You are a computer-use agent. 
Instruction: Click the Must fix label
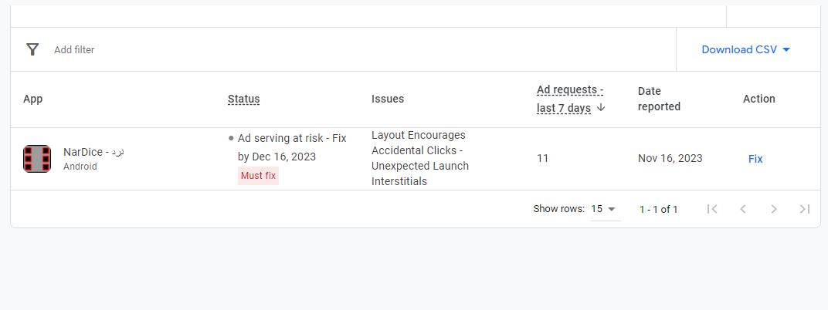click(x=258, y=176)
